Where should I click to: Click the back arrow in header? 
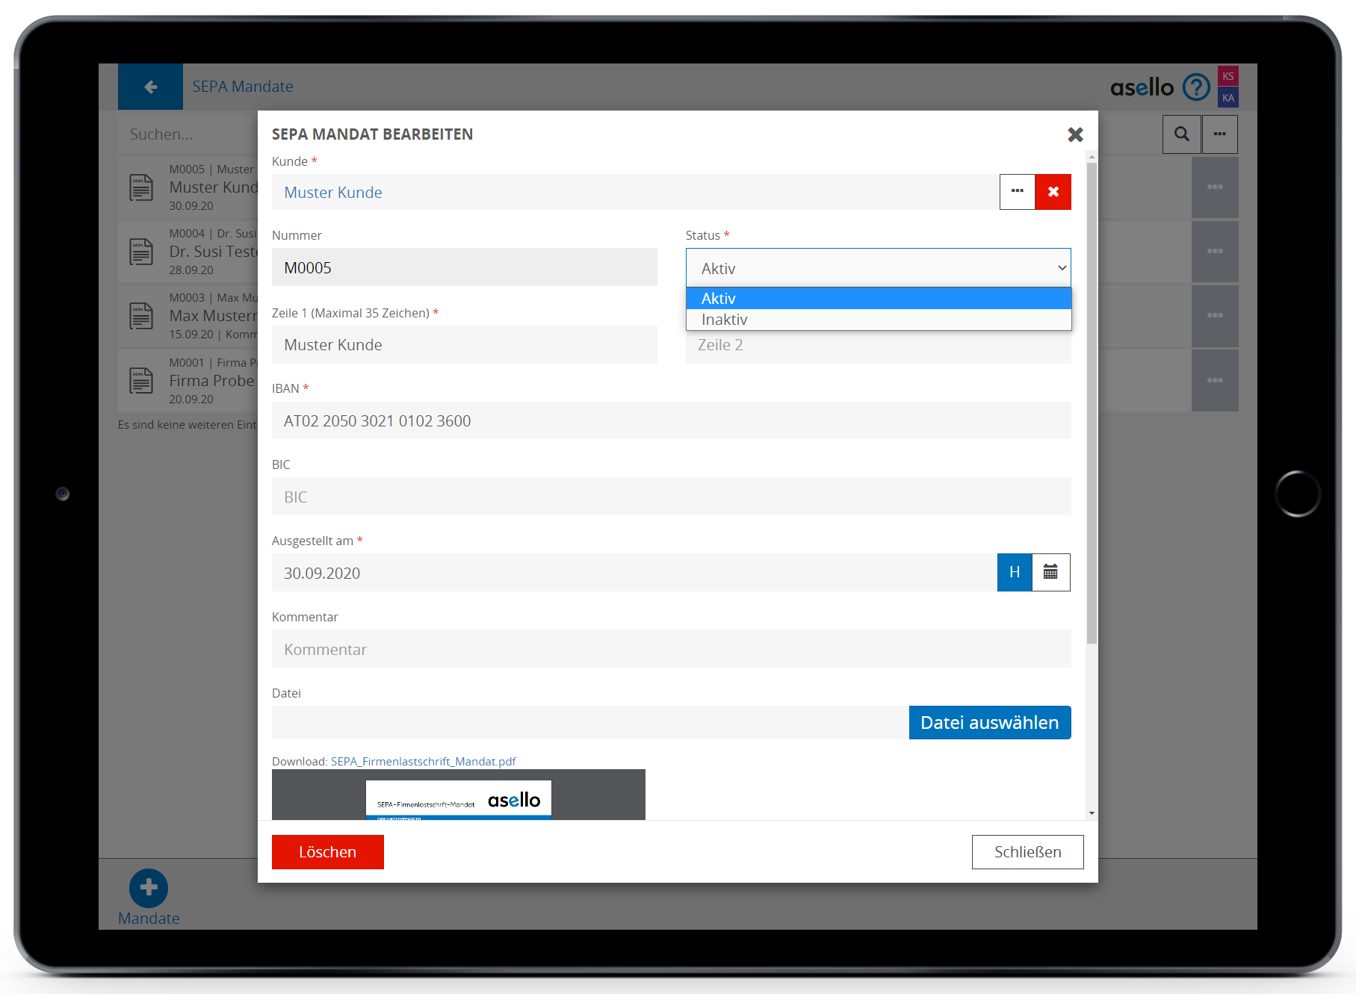pos(150,87)
